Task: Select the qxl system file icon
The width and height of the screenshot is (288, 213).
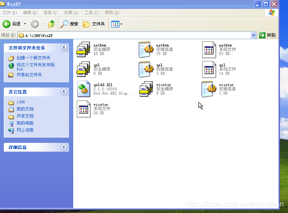Action: pos(209,69)
